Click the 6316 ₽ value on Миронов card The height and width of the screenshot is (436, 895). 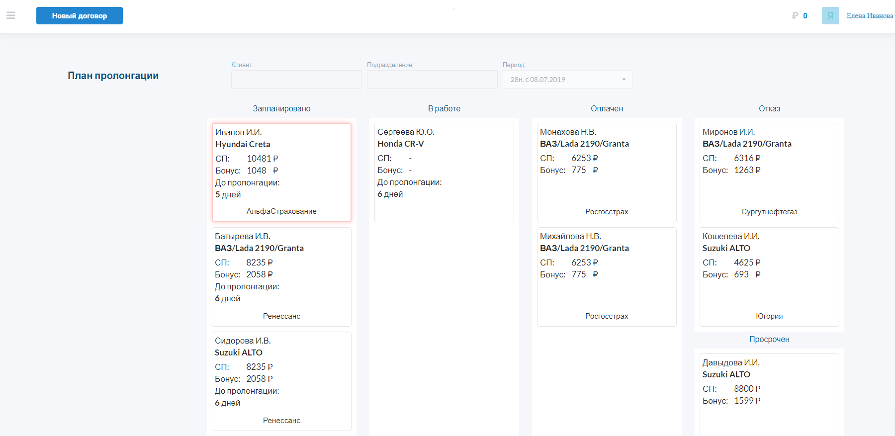point(747,158)
